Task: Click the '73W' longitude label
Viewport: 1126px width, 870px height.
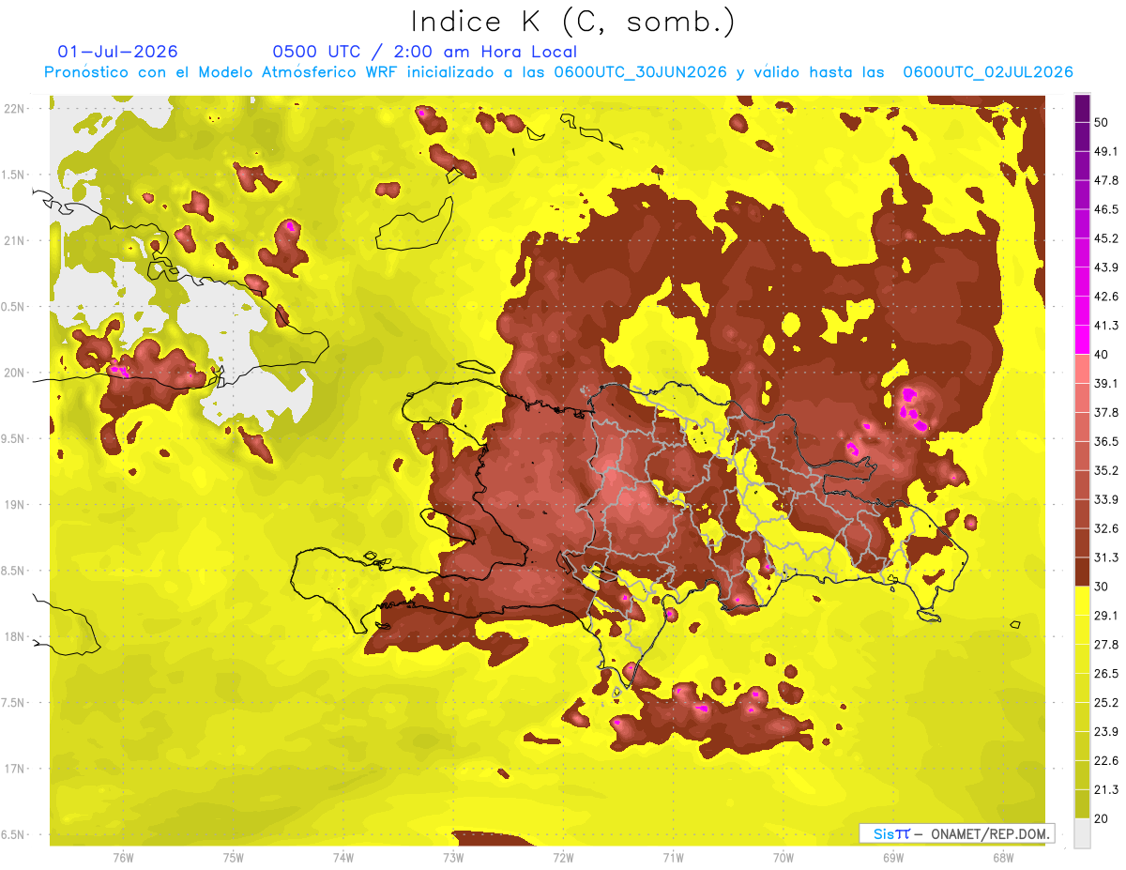Action: coord(453,858)
